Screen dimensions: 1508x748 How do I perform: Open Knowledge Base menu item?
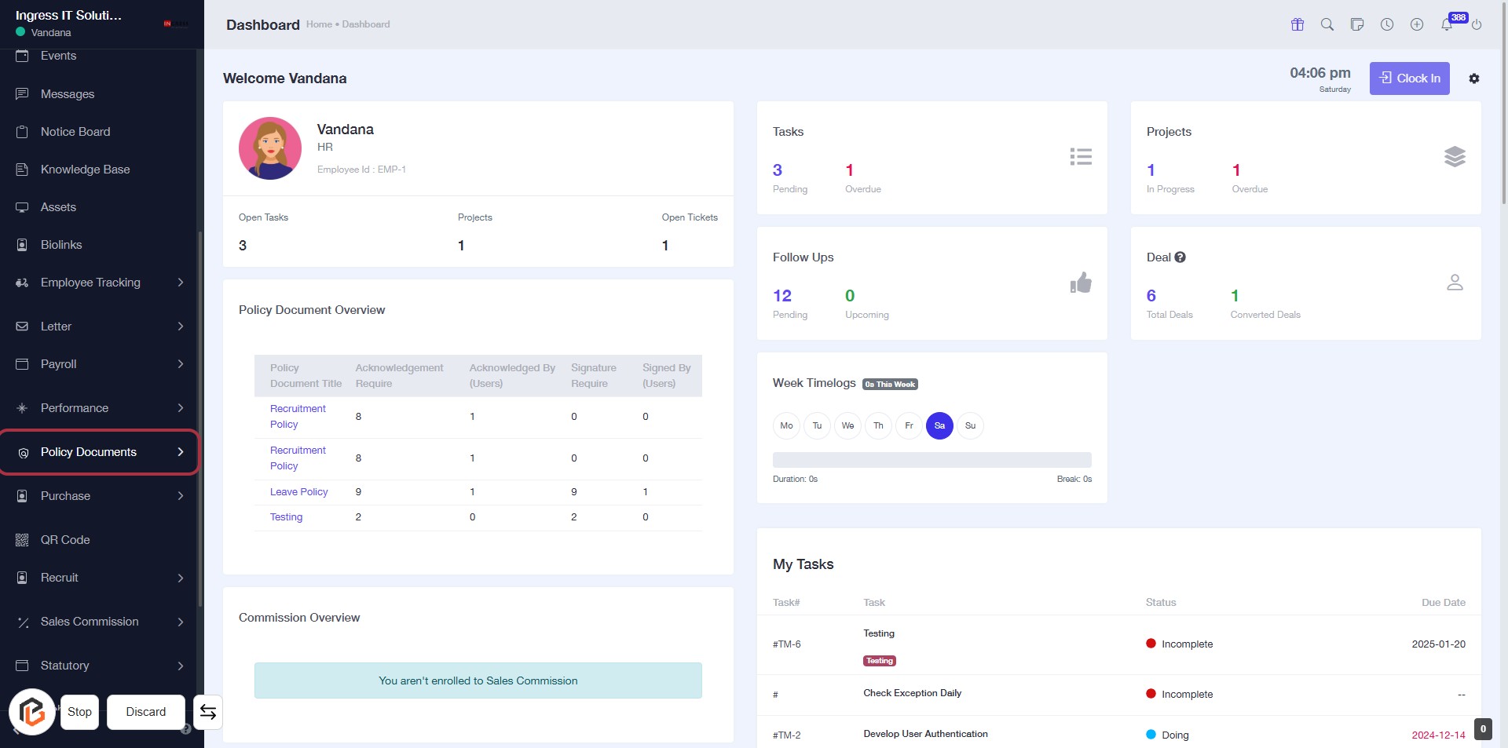tap(85, 170)
